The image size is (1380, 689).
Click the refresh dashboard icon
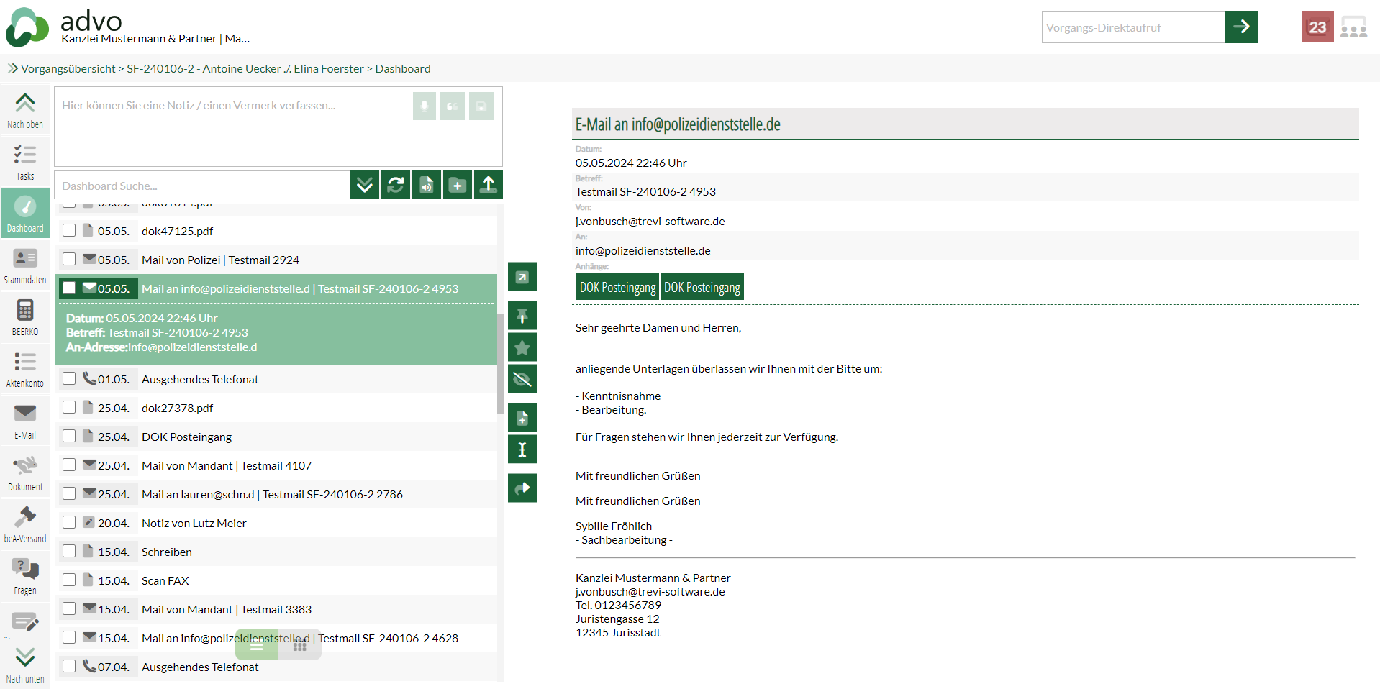point(395,185)
